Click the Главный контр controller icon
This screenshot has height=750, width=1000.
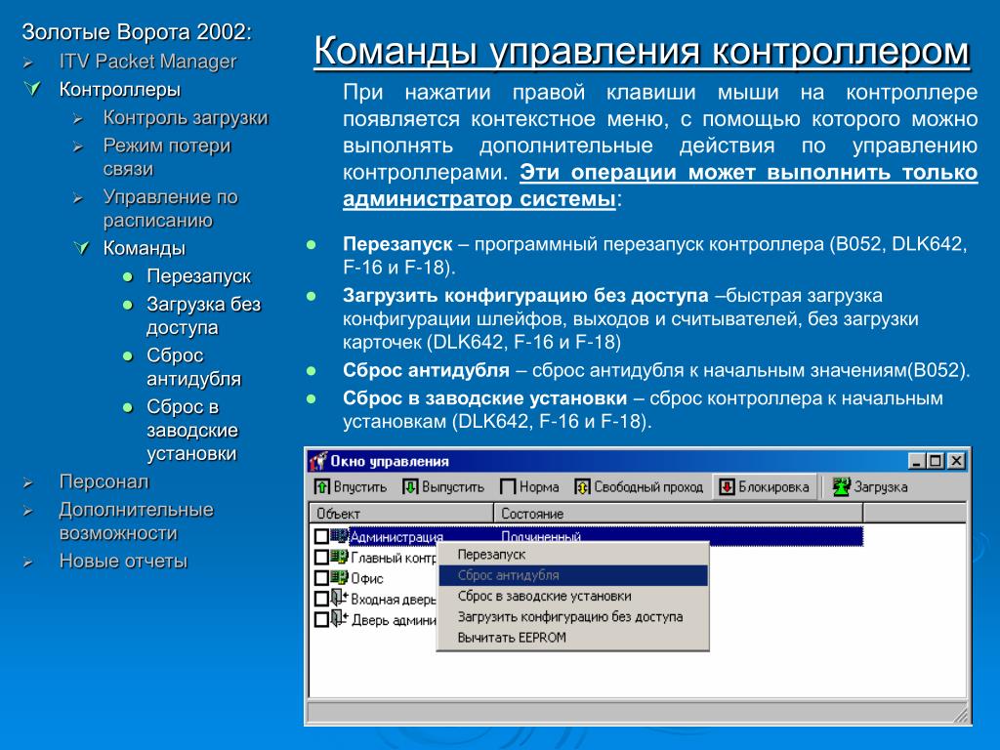coord(339,558)
